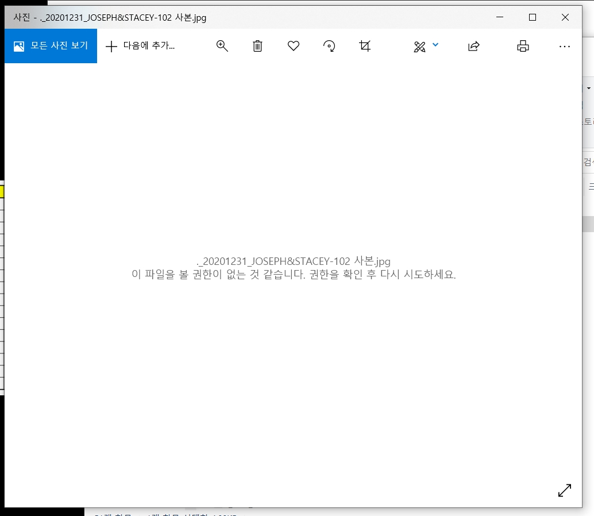This screenshot has height=516, width=594.
Task: Rotate the photo with rotate icon
Action: point(329,46)
